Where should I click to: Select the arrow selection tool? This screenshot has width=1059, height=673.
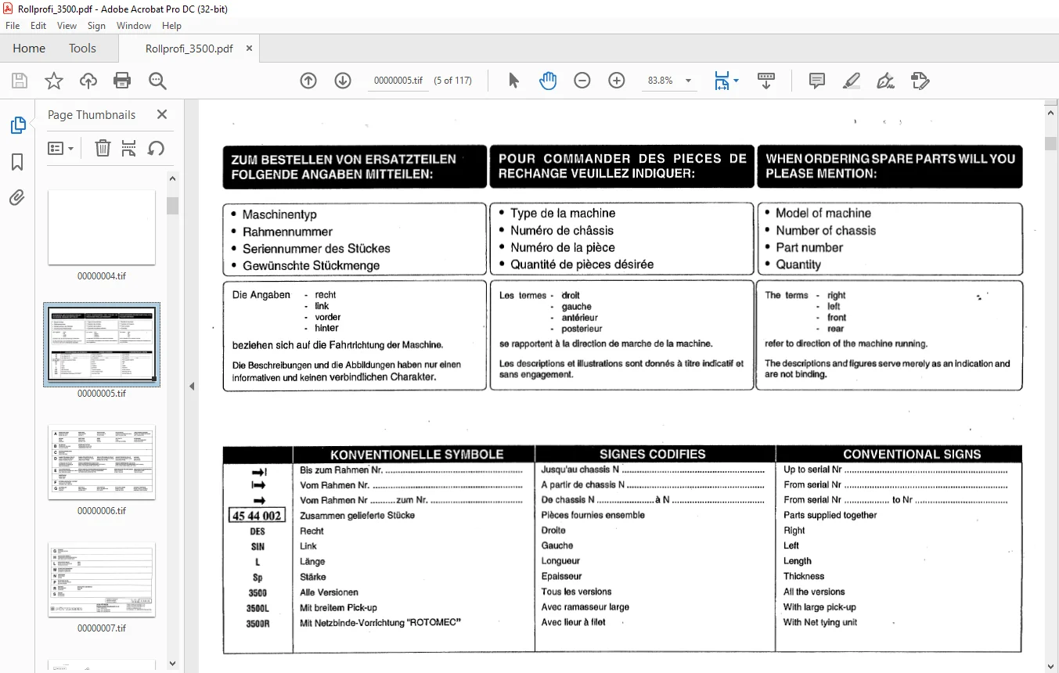coord(513,81)
